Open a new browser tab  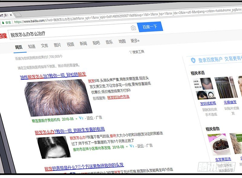pos(18,15)
